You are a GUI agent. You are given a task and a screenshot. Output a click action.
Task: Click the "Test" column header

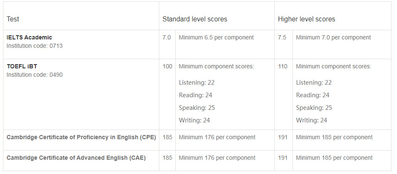(x=13, y=19)
